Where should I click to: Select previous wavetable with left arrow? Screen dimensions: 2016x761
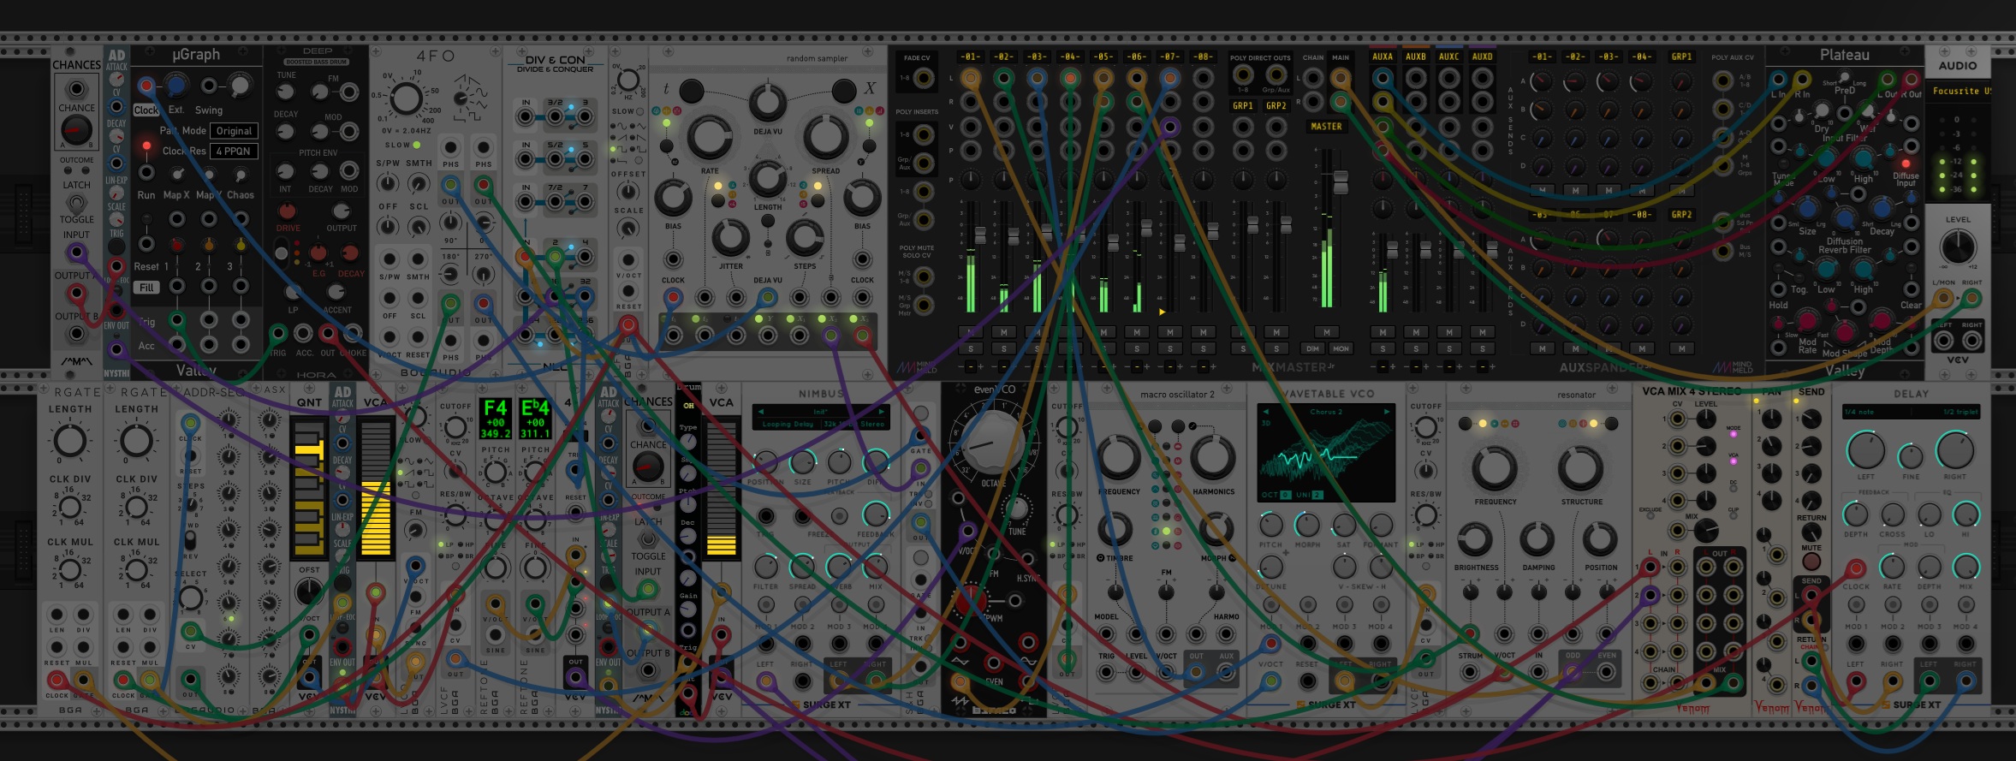1267,412
